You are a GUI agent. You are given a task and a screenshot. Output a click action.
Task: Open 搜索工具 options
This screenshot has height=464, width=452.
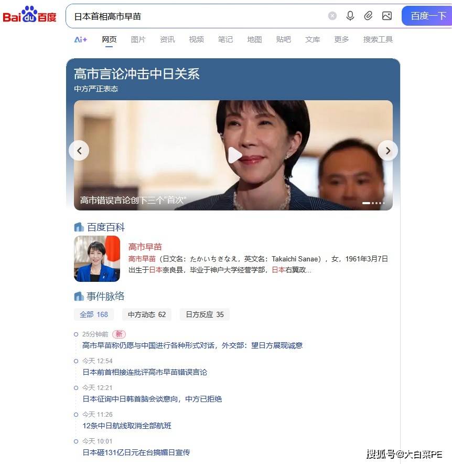click(x=378, y=39)
